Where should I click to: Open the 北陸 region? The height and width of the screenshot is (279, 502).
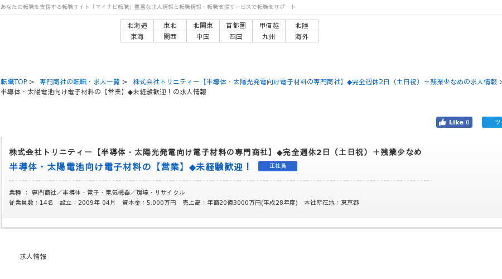pyautogui.click(x=302, y=25)
